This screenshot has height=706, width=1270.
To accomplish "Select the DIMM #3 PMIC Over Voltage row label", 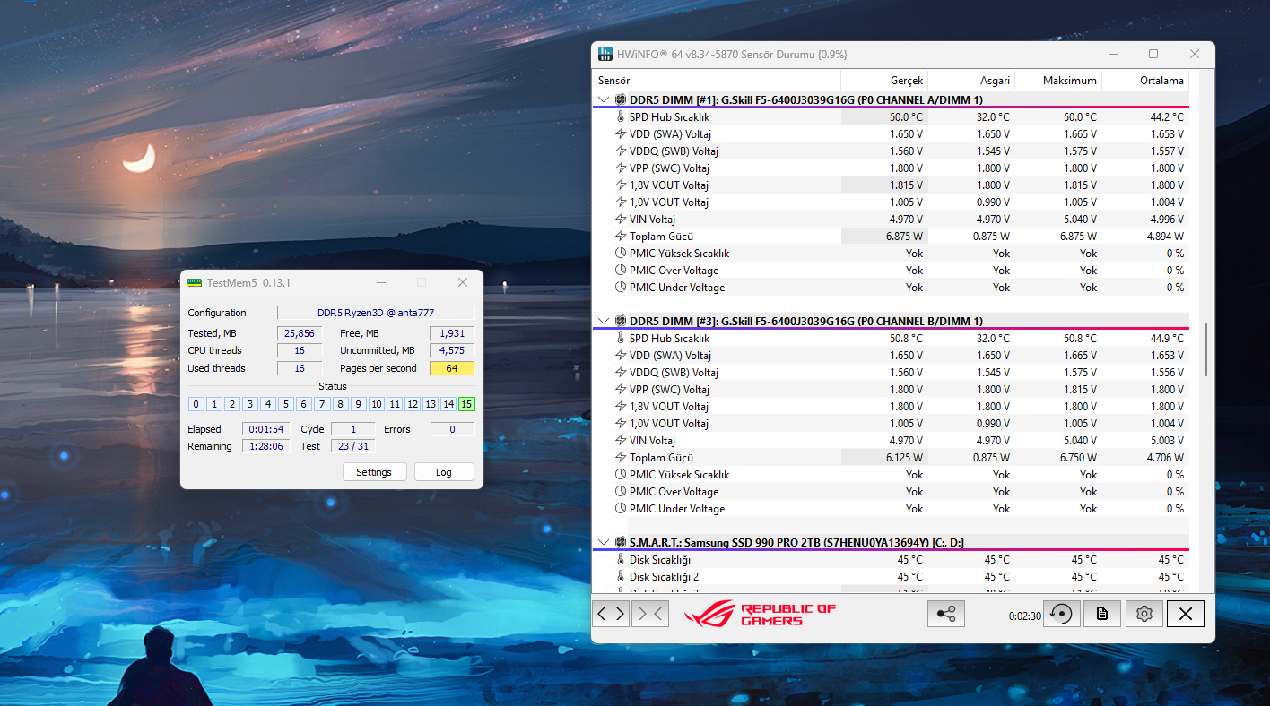I will tap(674, 492).
